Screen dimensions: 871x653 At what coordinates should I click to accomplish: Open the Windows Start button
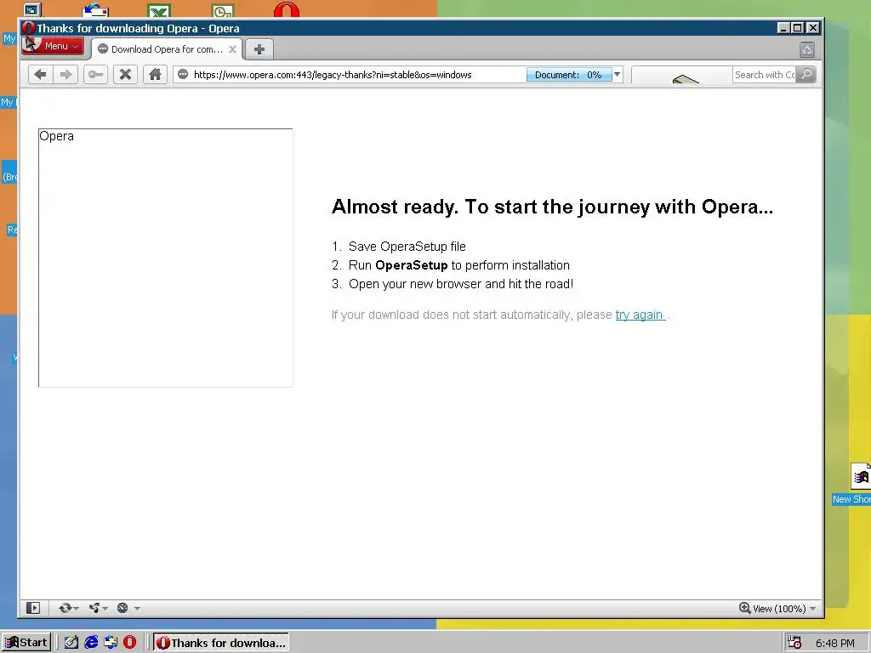click(26, 643)
